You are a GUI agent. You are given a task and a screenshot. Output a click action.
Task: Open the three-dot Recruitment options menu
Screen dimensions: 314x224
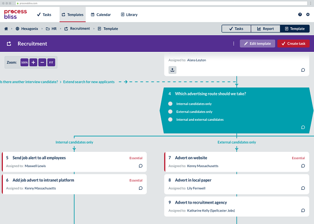(234, 44)
